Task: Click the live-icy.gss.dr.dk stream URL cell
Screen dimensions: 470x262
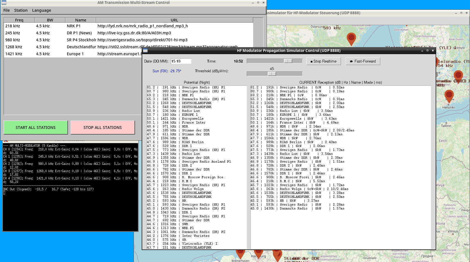Action: click(134, 33)
